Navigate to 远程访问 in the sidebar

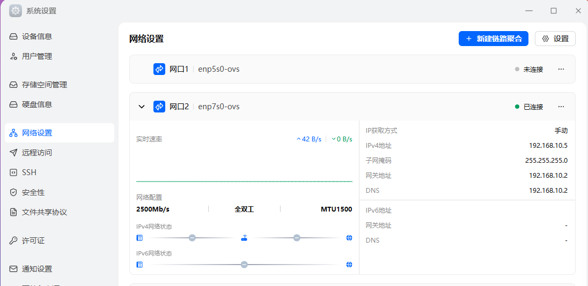(37, 153)
